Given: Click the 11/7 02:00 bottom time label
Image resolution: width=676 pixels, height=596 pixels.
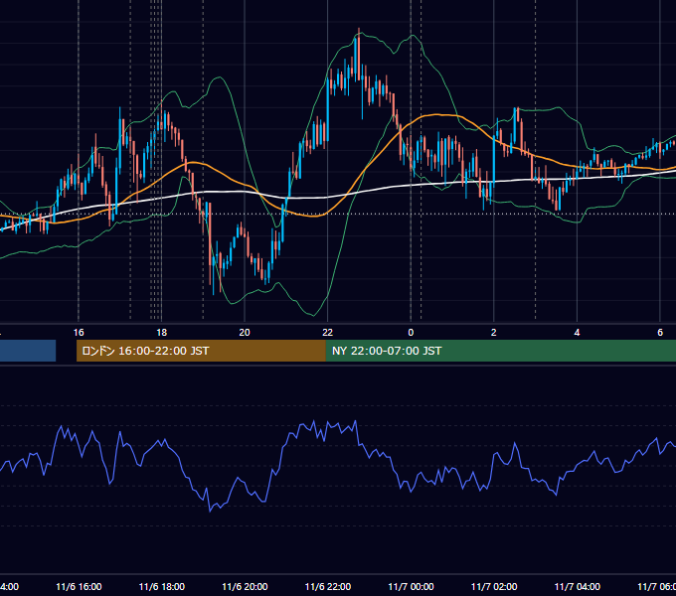Looking at the screenshot, I should coord(494,586).
